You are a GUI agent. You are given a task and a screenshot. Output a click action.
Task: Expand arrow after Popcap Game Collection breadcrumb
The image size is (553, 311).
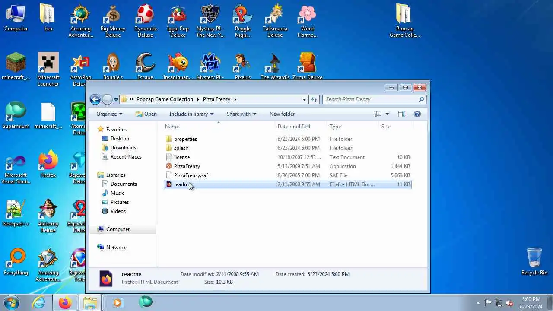tap(198, 99)
